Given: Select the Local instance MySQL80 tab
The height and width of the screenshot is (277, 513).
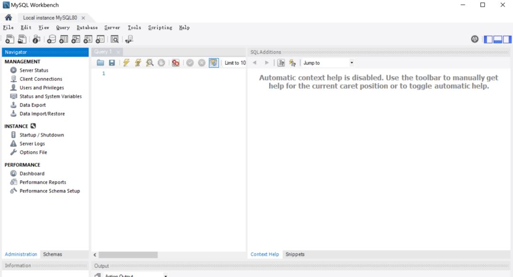Looking at the screenshot, I should (x=50, y=18).
